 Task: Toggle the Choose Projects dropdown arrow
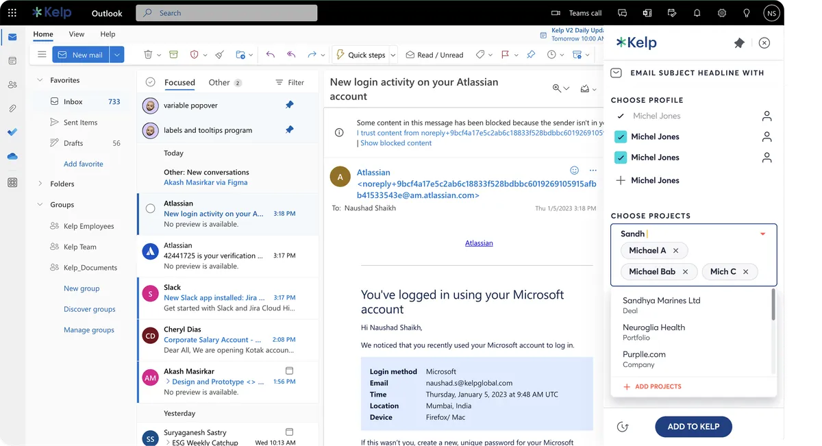tap(763, 234)
